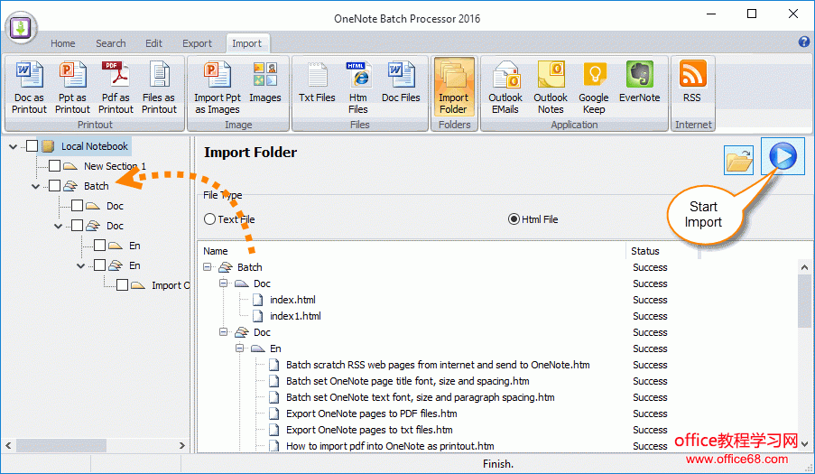The width and height of the screenshot is (815, 474).
Task: Select Import C section in tree
Action: click(171, 285)
